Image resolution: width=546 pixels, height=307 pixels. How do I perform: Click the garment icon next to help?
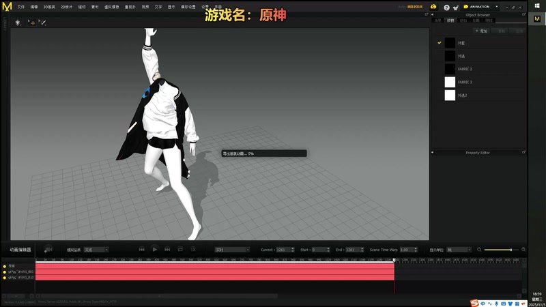[x=455, y=8]
